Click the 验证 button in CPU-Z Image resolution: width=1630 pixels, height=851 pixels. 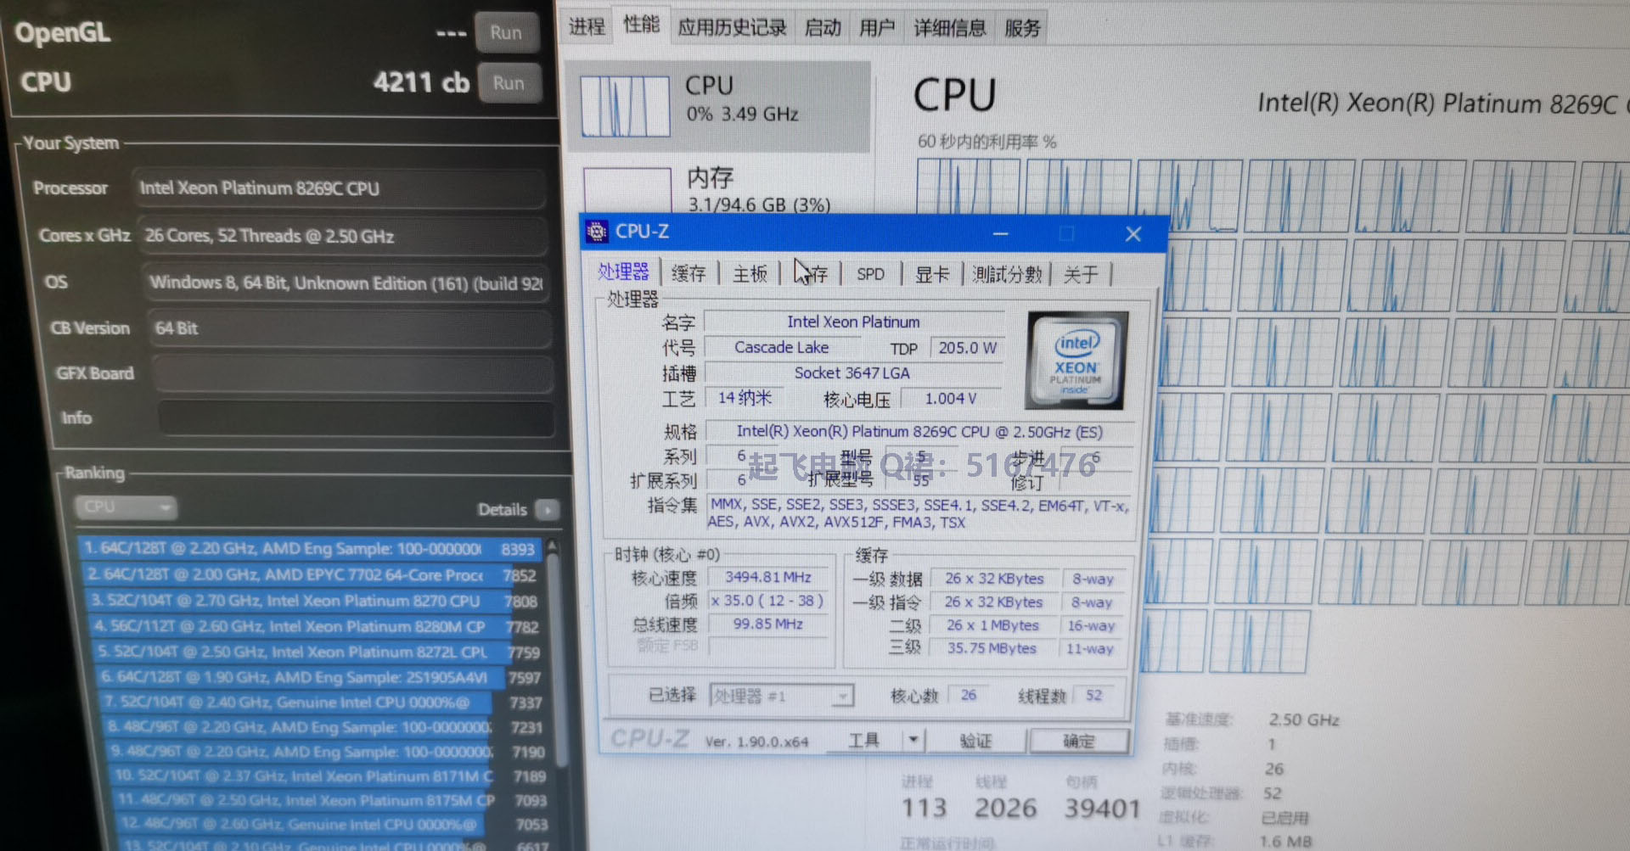click(975, 742)
